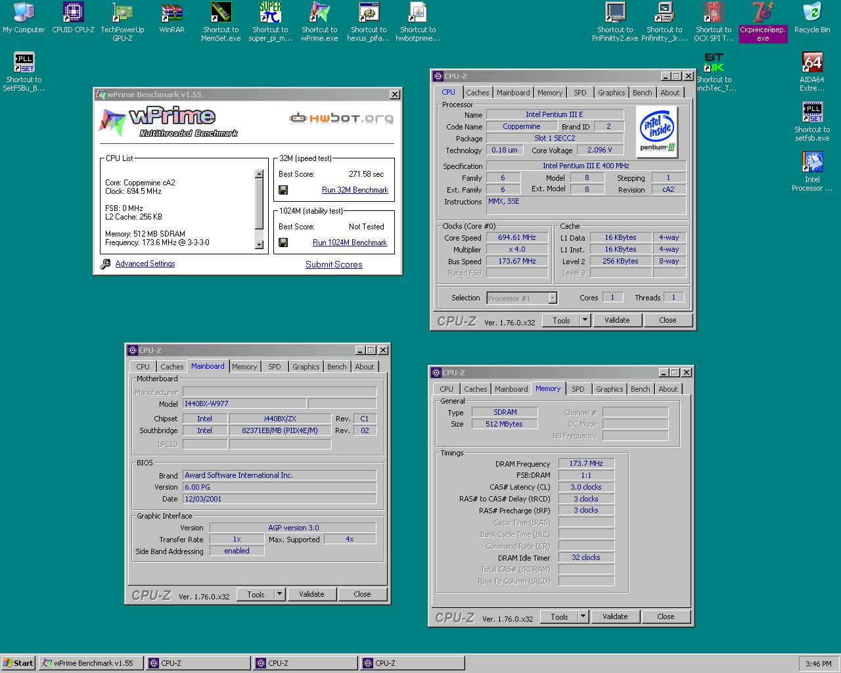The width and height of the screenshot is (841, 673).
Task: Open About tab in Memory window
Action: [668, 389]
